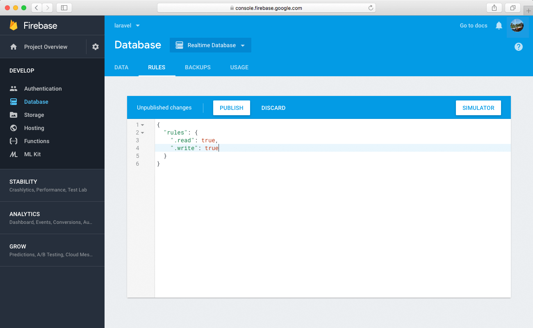533x328 pixels.
Task: Reload page via address bar icon
Action: click(x=371, y=8)
